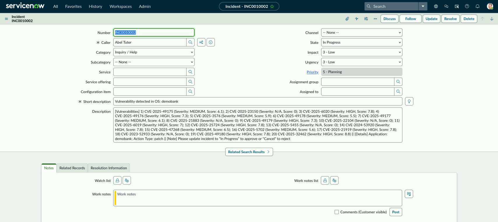This screenshot has width=498, height=222.
Task: Switch to the Related Records tab
Action: [72, 168]
